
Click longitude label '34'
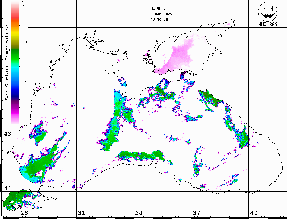click(139, 213)
